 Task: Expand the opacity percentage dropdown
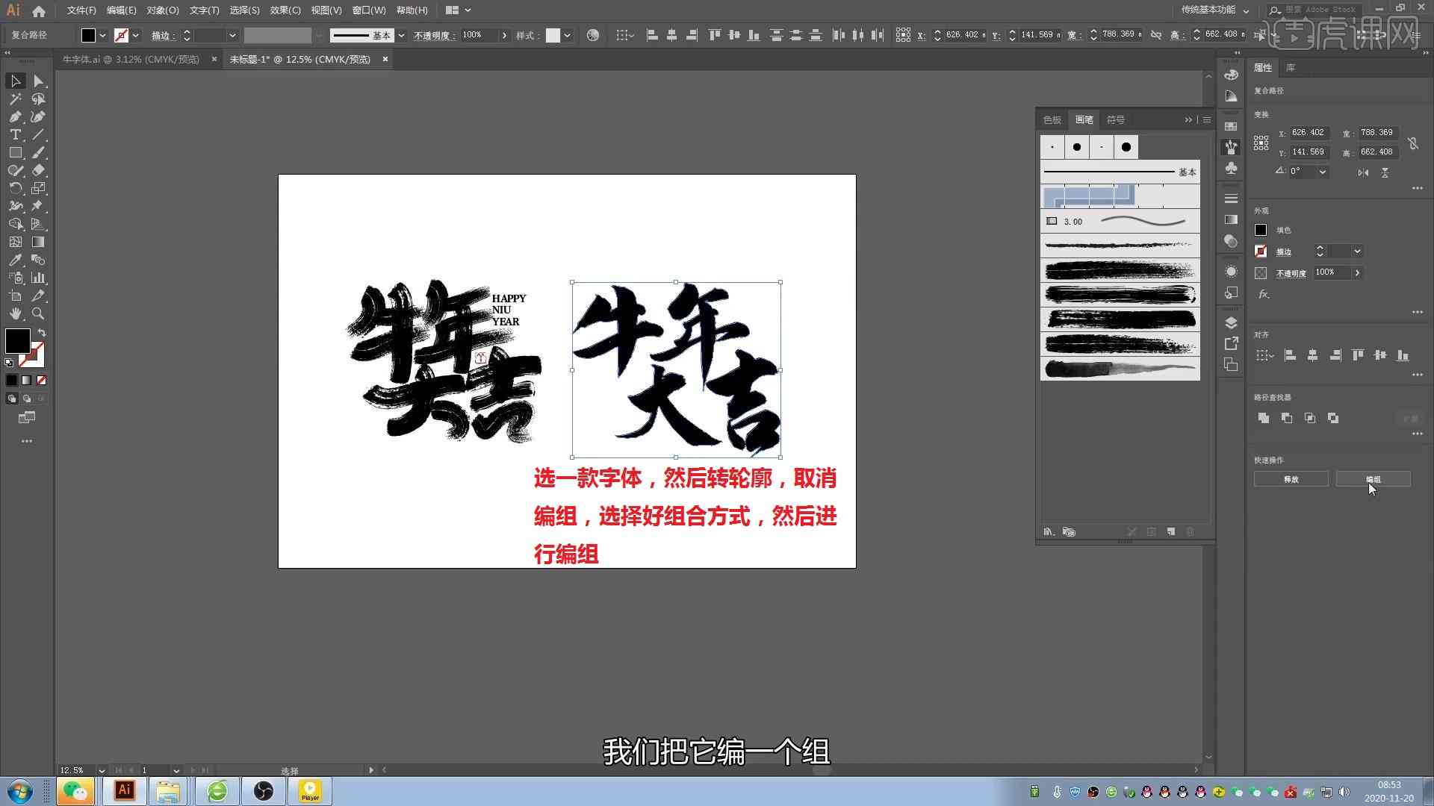(x=503, y=35)
